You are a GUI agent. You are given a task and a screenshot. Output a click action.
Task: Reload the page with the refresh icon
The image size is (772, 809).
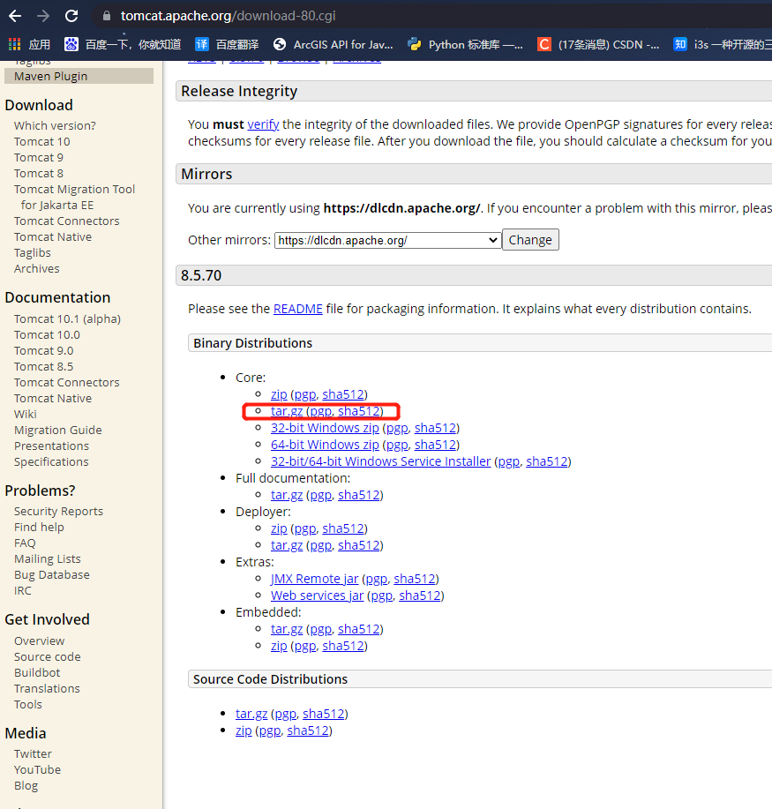click(71, 16)
